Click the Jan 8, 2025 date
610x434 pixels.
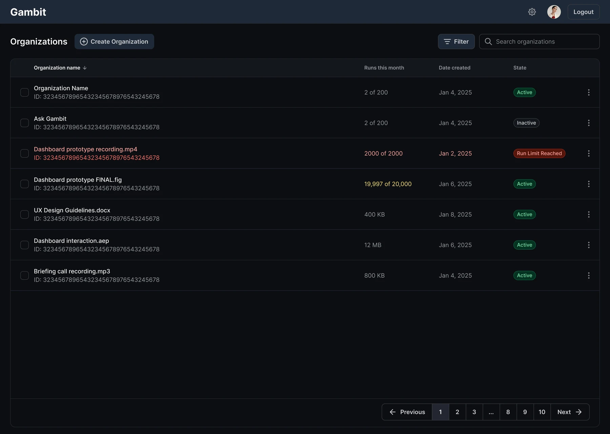tap(455, 214)
